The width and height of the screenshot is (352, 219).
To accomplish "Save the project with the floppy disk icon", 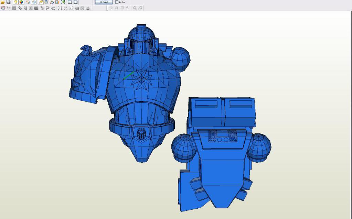I will pyautogui.click(x=8, y=2).
